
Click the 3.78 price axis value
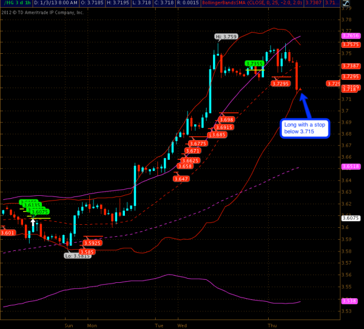[346, 20]
